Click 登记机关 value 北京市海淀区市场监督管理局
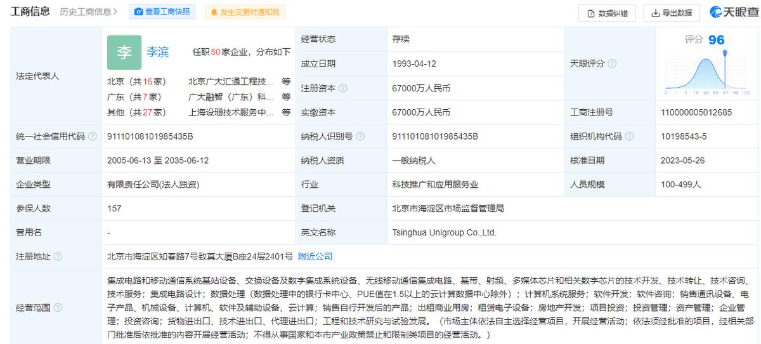This screenshot has height=344, width=761. click(448, 208)
